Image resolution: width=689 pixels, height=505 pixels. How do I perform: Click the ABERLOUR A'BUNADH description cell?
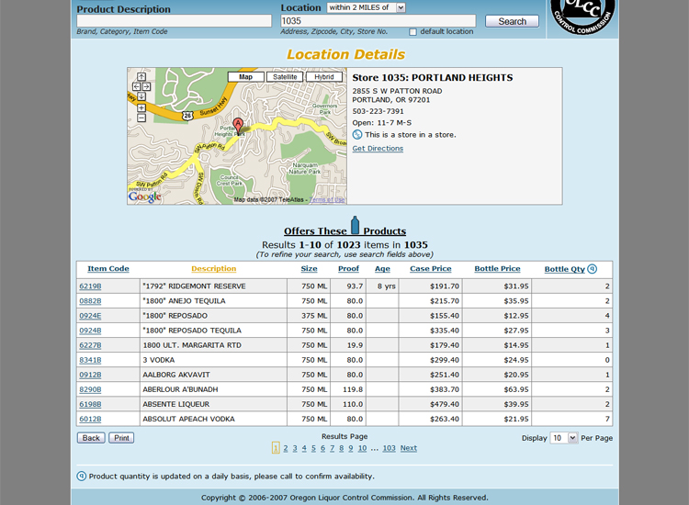point(213,389)
